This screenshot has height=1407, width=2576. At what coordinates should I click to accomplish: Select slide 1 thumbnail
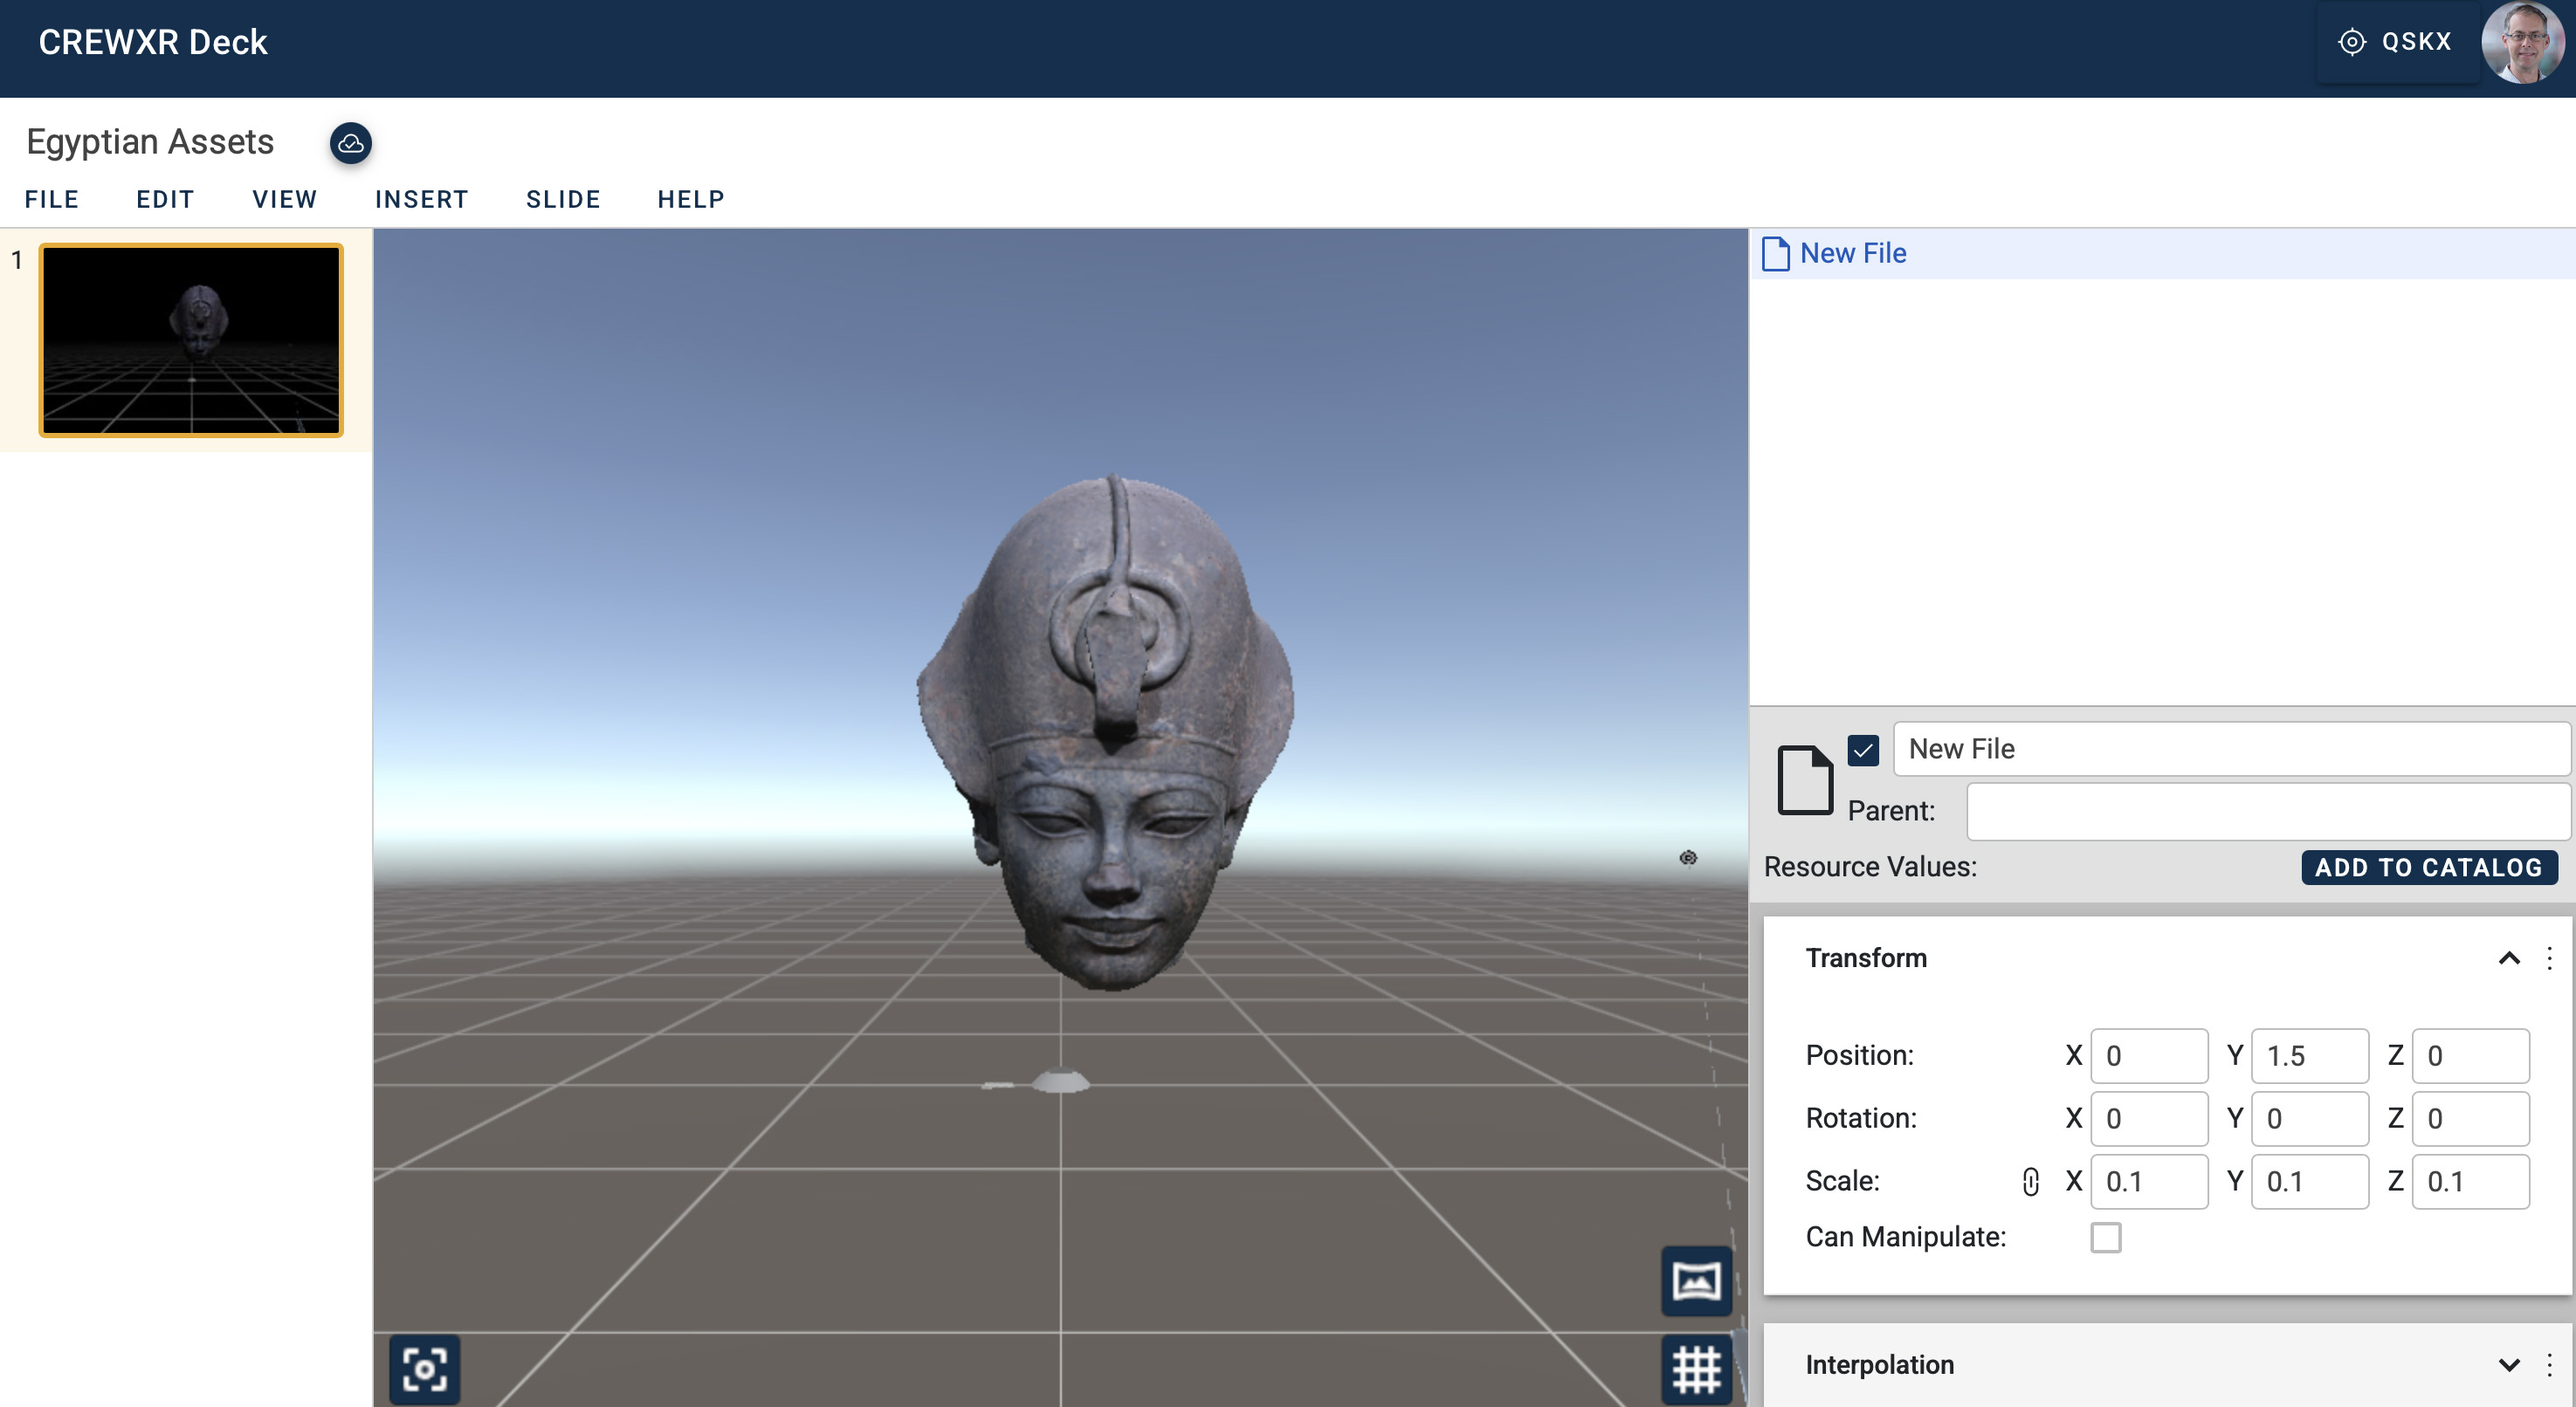tap(191, 340)
